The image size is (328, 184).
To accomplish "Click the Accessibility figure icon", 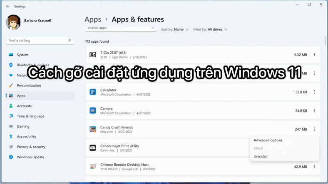I will [11, 136].
